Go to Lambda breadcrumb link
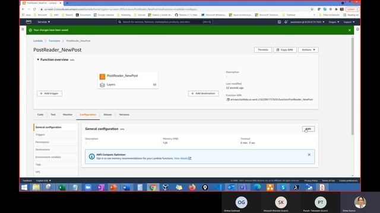The image size is (380, 213). [38, 41]
